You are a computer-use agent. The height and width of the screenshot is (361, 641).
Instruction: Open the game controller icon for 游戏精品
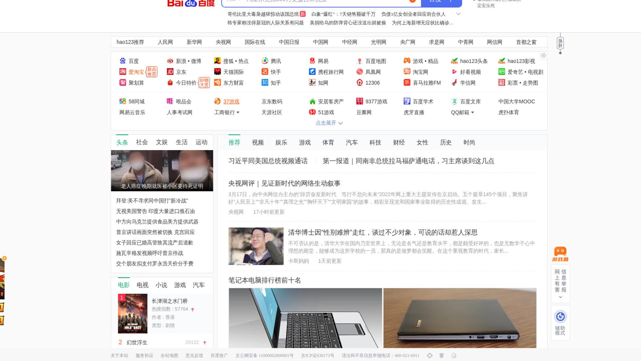point(407,61)
